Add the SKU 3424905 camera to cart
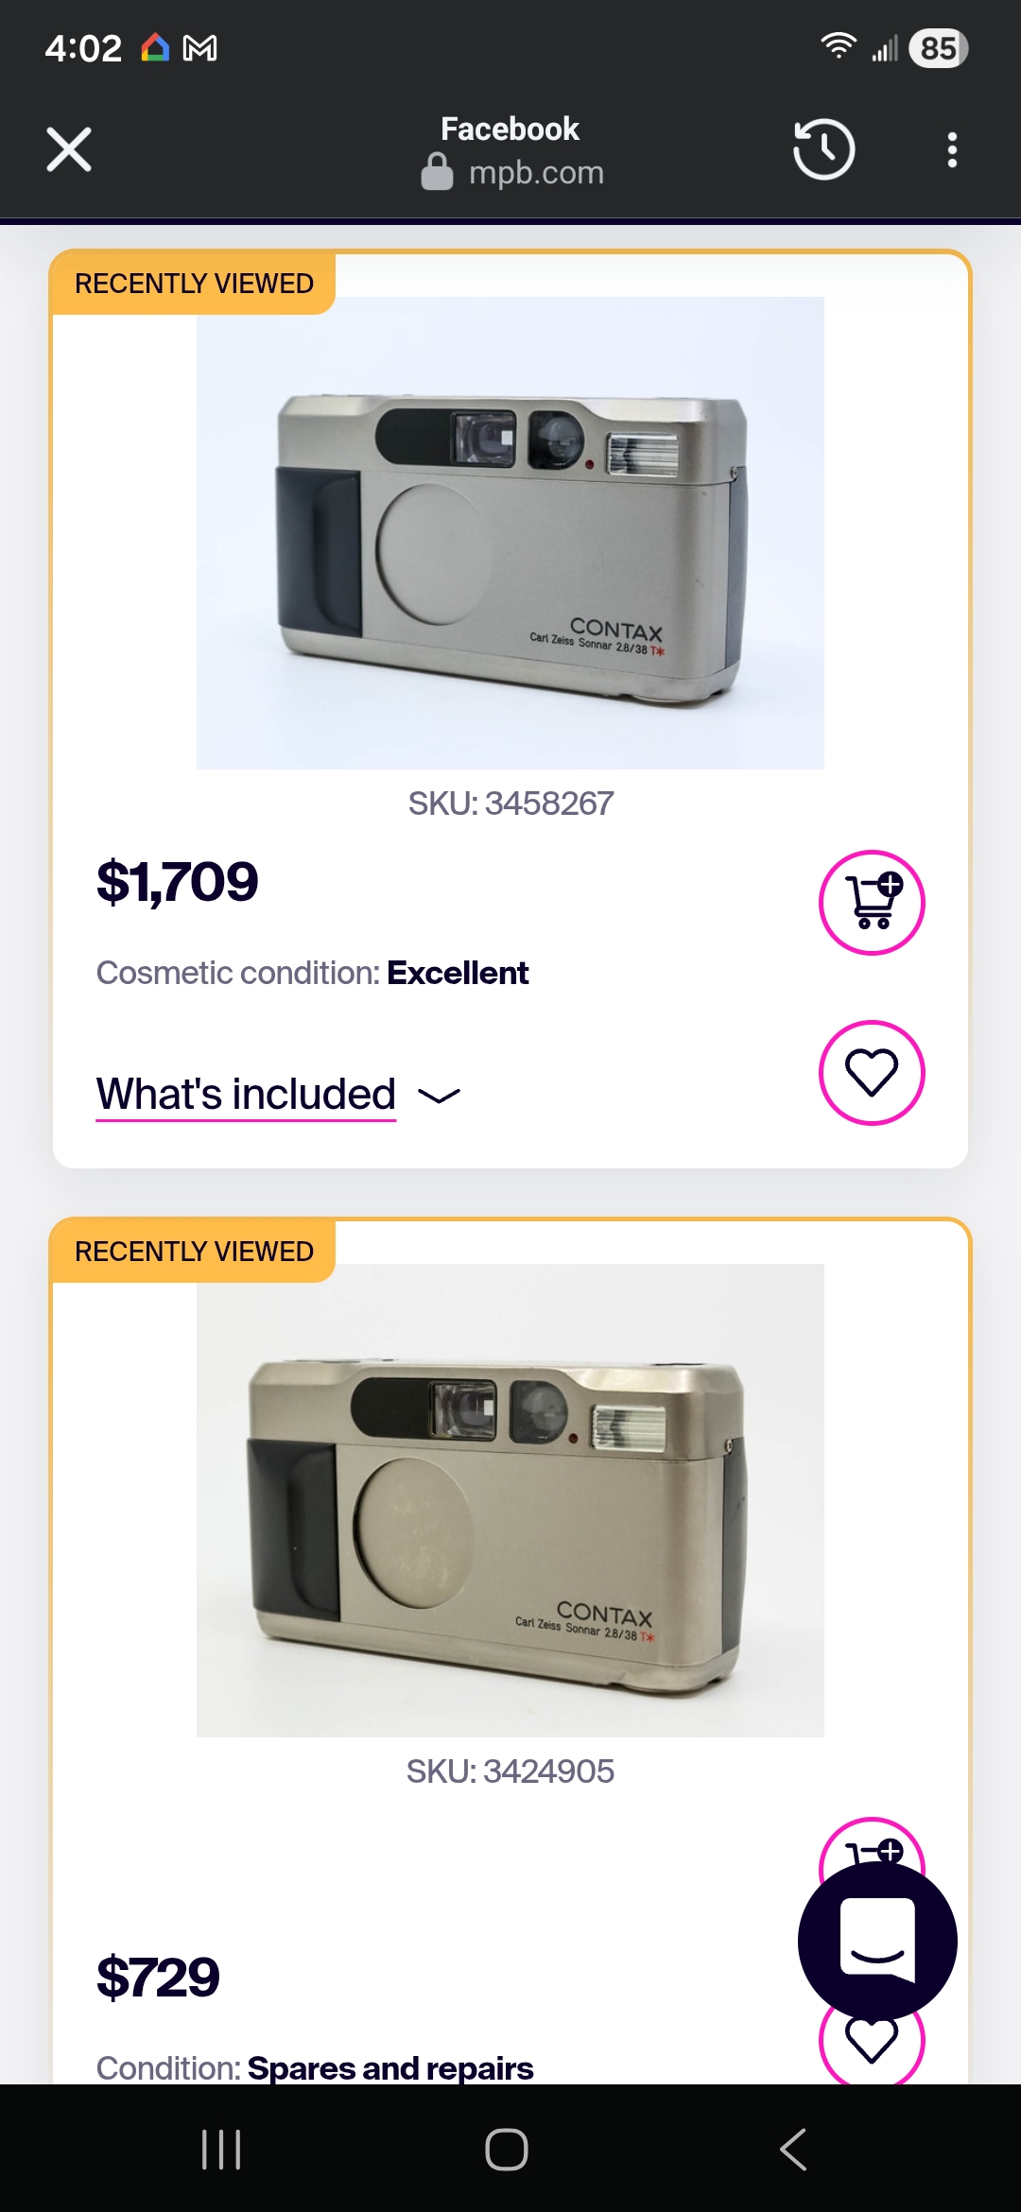The image size is (1021, 2212). pyautogui.click(x=873, y=1840)
